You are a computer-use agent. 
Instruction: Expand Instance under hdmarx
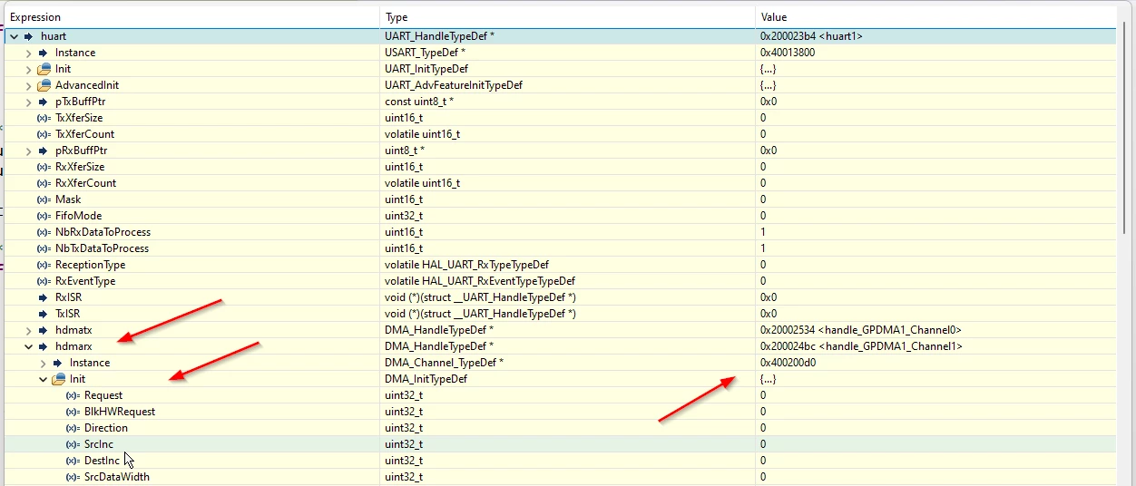tap(43, 363)
